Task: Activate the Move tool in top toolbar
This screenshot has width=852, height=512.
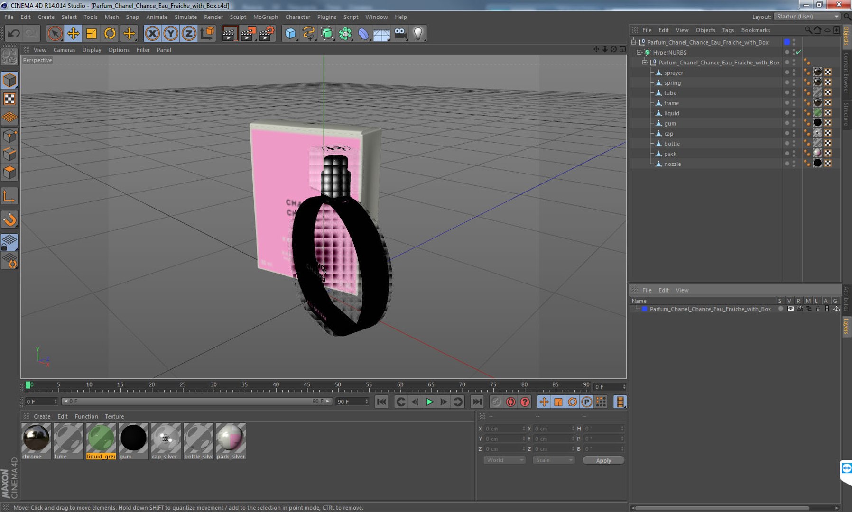Action: (73, 33)
